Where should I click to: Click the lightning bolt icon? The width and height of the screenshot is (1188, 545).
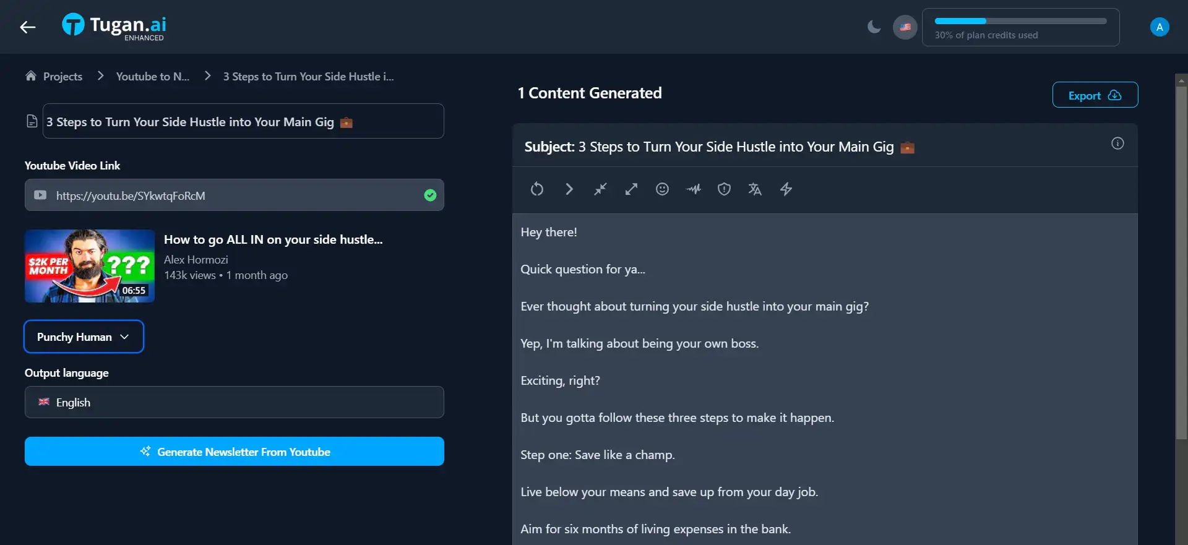tap(786, 189)
